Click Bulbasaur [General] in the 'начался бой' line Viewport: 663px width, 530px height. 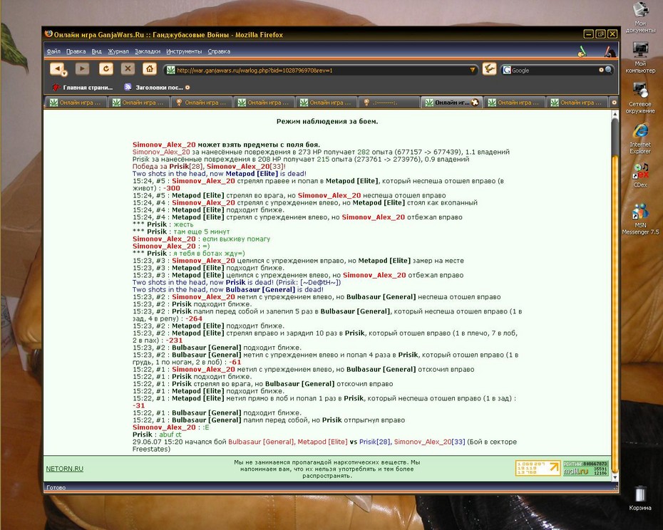click(261, 442)
